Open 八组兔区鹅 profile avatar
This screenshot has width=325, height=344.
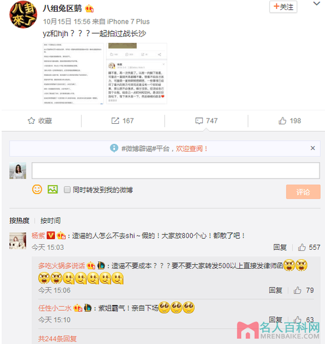(23, 14)
